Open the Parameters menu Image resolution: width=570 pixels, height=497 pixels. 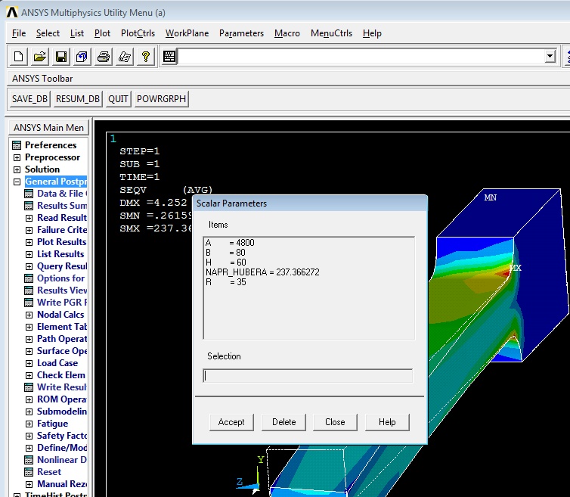[241, 33]
